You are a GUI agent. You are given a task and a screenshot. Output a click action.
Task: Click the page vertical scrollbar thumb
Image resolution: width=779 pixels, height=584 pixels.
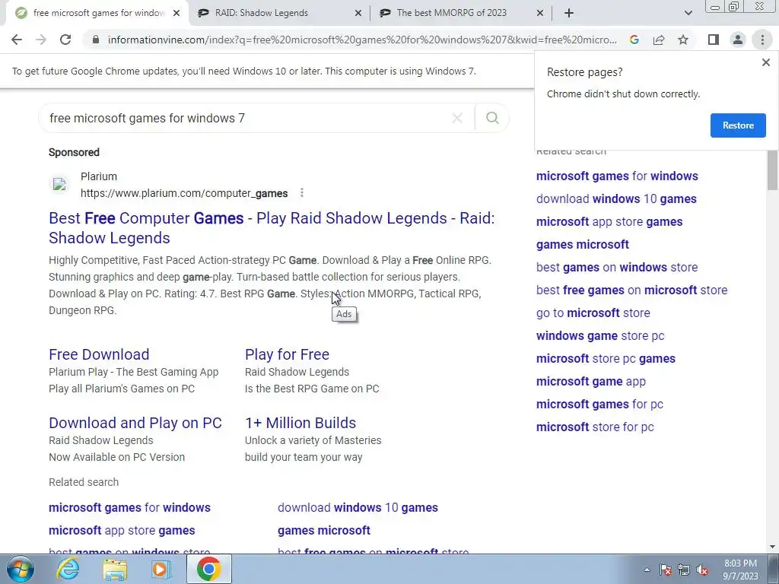pyautogui.click(x=772, y=170)
